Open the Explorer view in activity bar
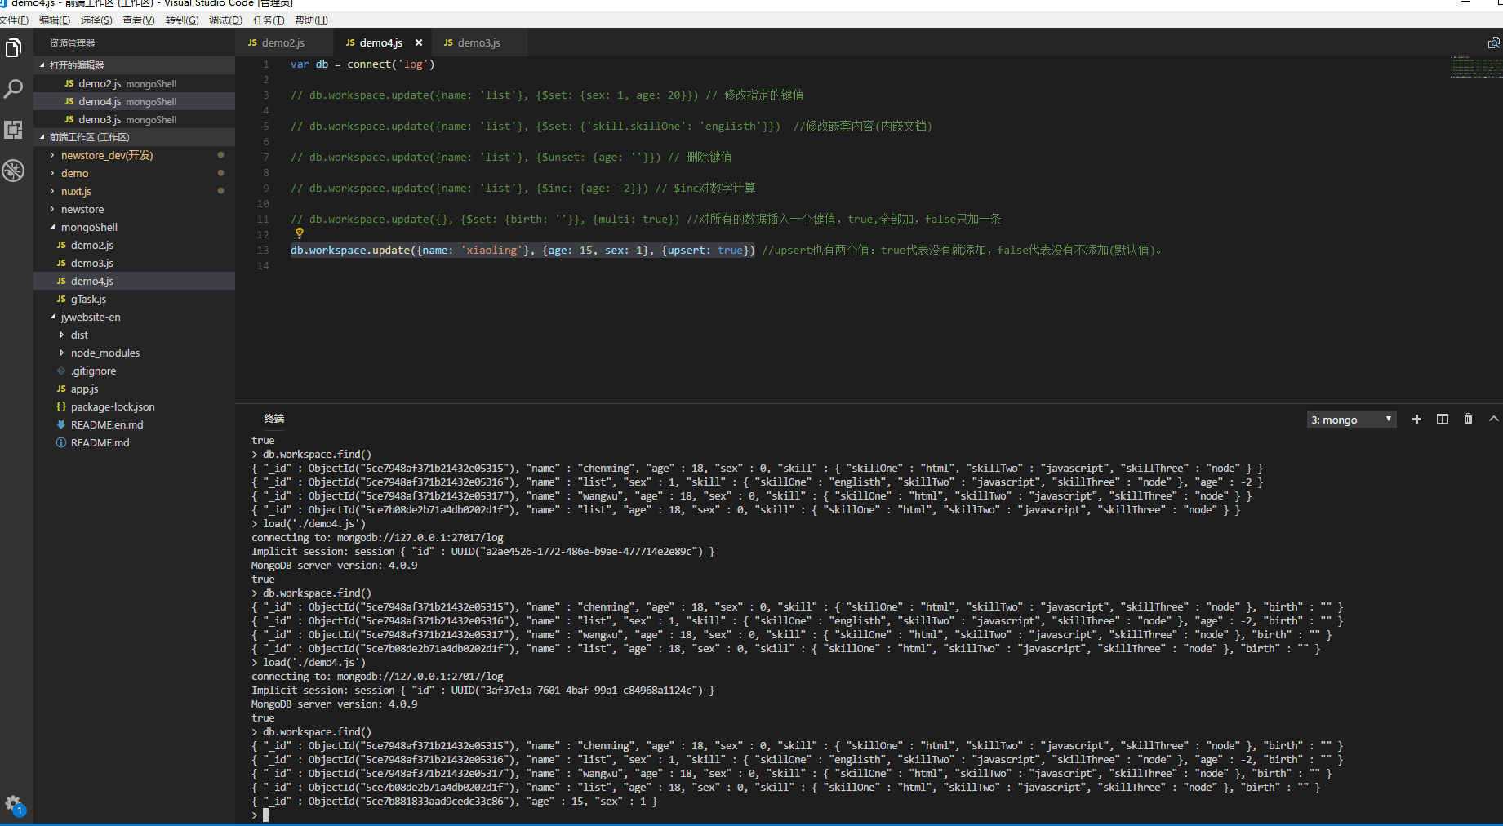 point(13,49)
